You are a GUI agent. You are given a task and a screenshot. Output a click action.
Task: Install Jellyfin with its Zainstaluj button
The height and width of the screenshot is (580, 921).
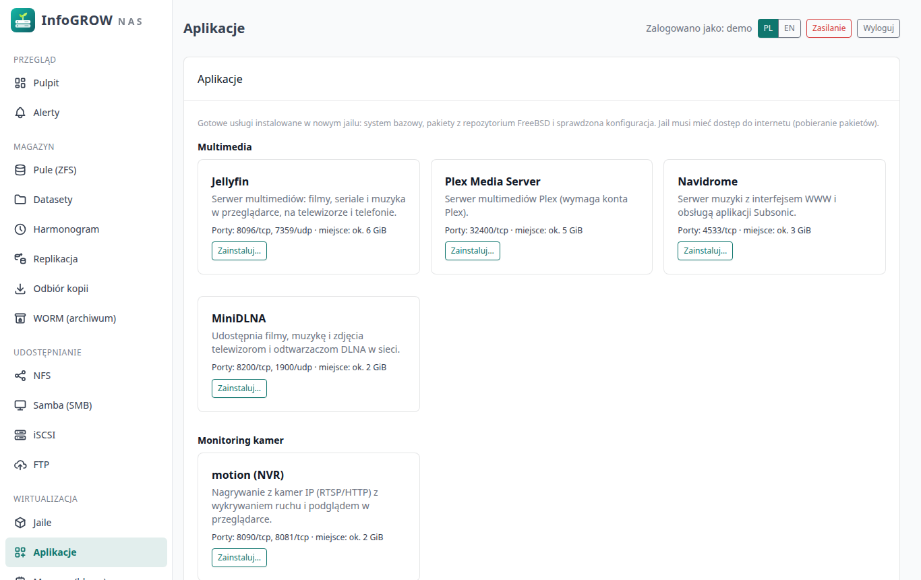click(239, 251)
